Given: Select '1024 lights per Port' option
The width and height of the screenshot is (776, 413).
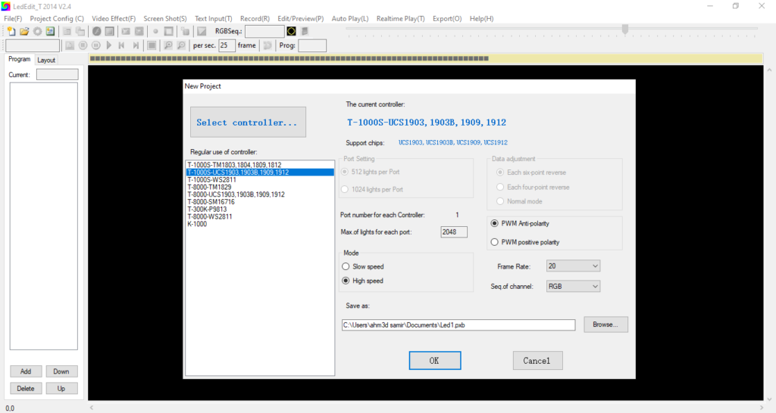Looking at the screenshot, I should (372, 189).
